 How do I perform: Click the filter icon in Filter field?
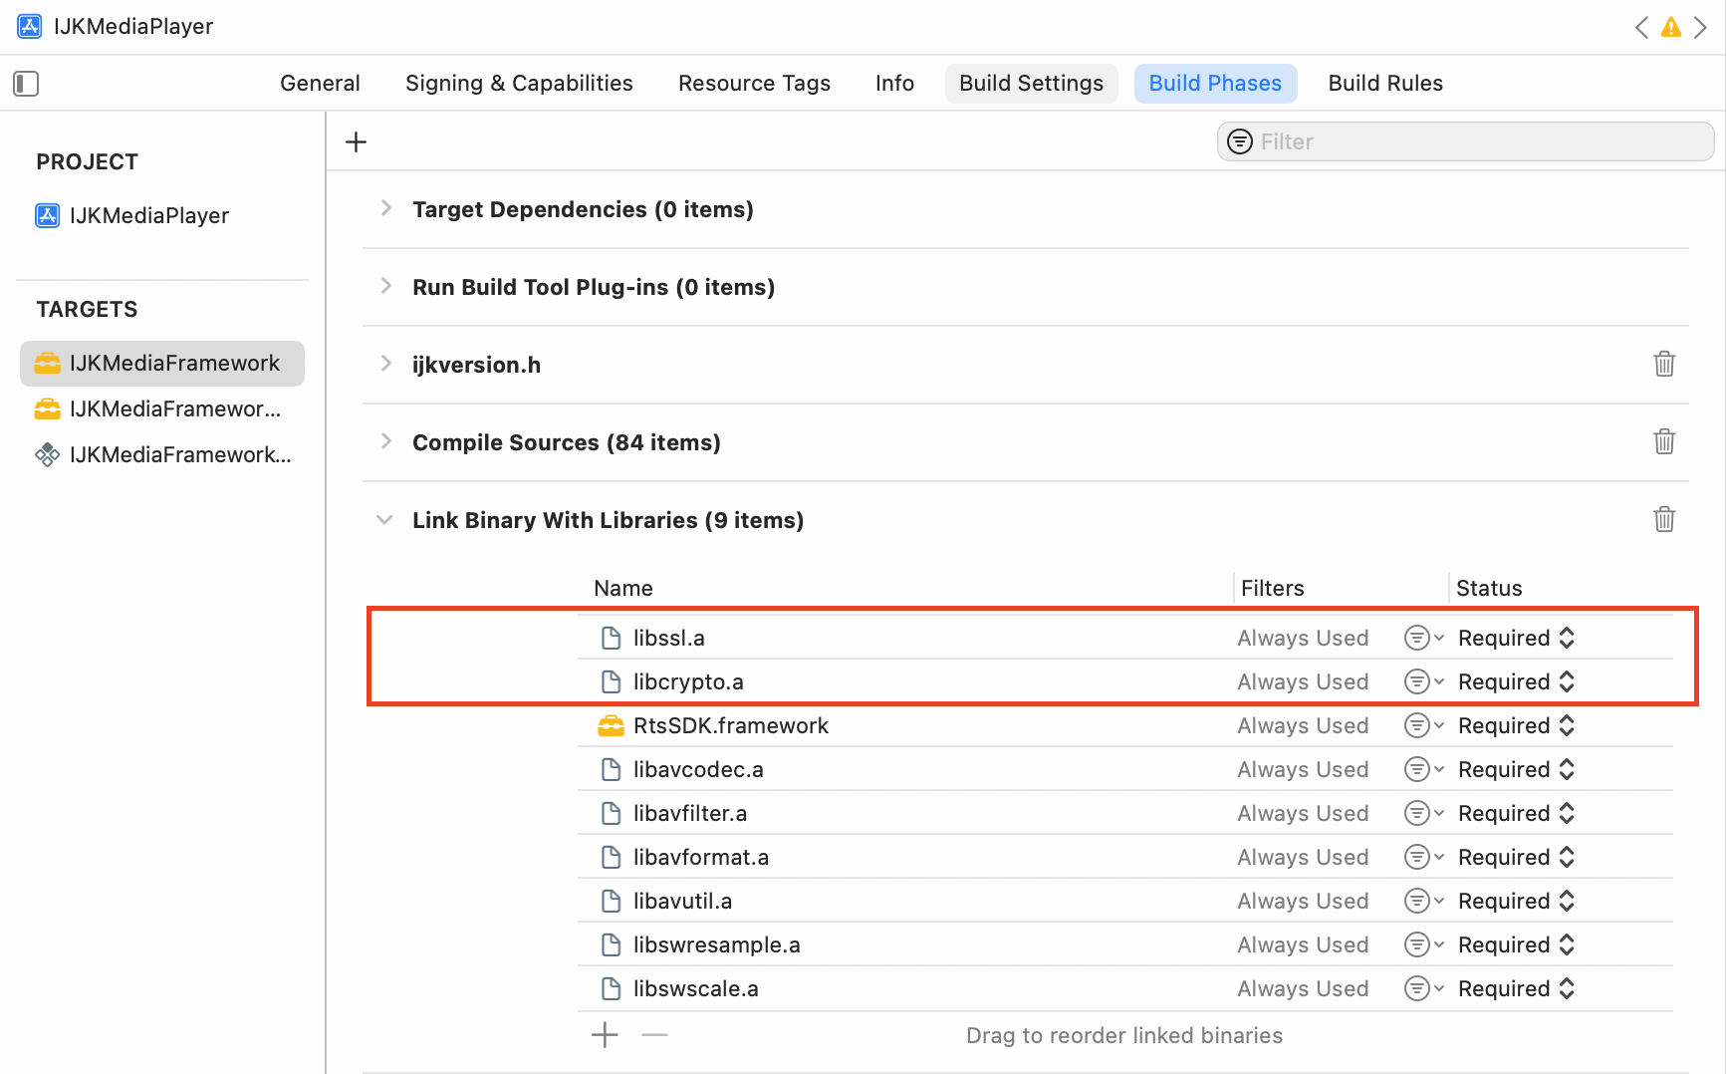pyautogui.click(x=1240, y=141)
